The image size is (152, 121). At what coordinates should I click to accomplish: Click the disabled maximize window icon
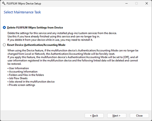(136, 4)
